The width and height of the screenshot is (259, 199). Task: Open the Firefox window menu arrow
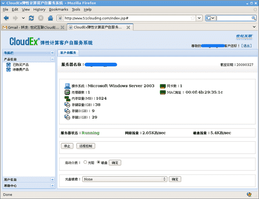3,3
